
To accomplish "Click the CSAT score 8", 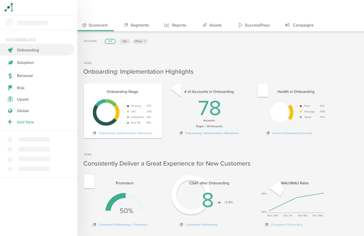I will click(x=208, y=200).
